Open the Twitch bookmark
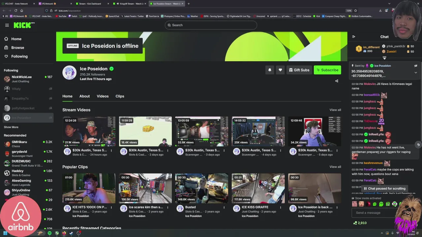Viewport: 422px width, 237px height. (x=73, y=16)
